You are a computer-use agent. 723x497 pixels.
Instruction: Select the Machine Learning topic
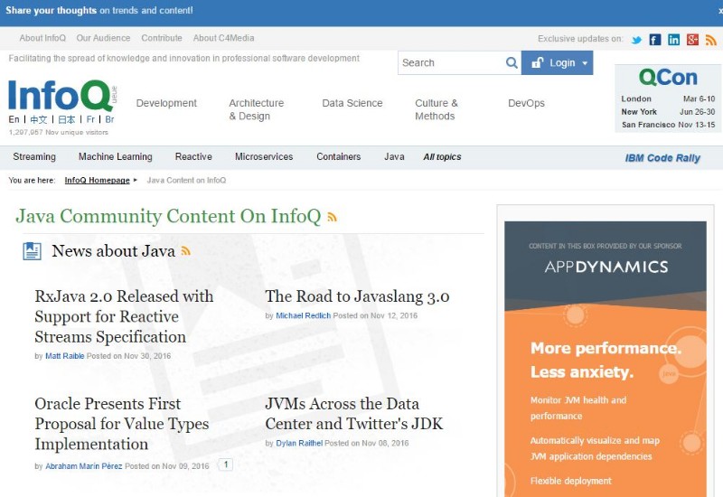pos(116,156)
